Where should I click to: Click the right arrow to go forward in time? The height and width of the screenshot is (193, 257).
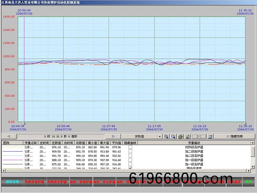[x=113, y=136]
